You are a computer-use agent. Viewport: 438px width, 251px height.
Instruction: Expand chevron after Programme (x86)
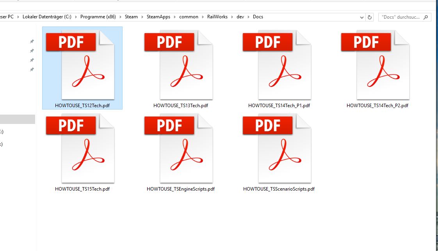120,17
